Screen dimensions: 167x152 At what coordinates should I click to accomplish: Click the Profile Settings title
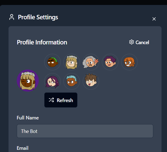(x=38, y=17)
